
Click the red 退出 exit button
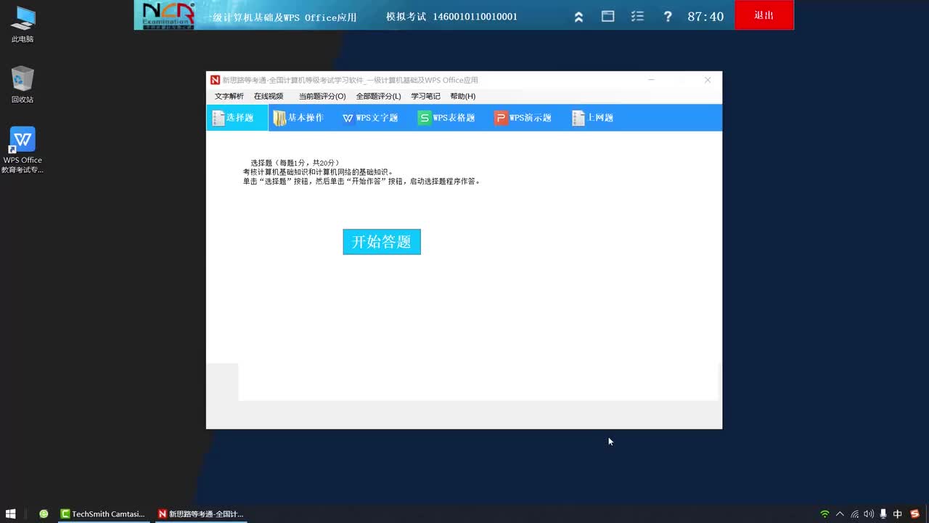(764, 15)
